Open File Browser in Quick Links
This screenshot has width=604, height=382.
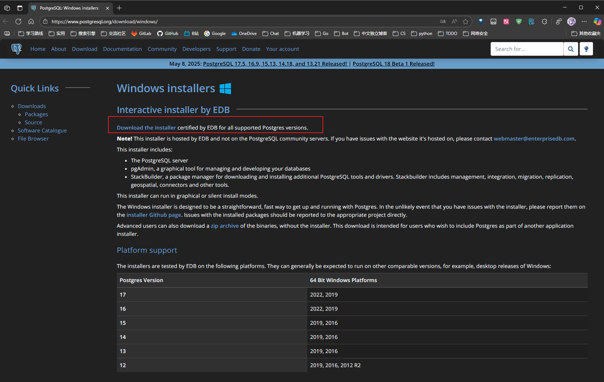click(x=33, y=139)
